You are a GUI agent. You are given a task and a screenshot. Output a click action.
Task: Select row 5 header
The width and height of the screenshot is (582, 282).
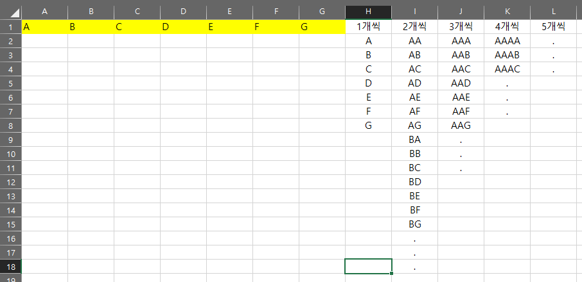click(x=11, y=83)
